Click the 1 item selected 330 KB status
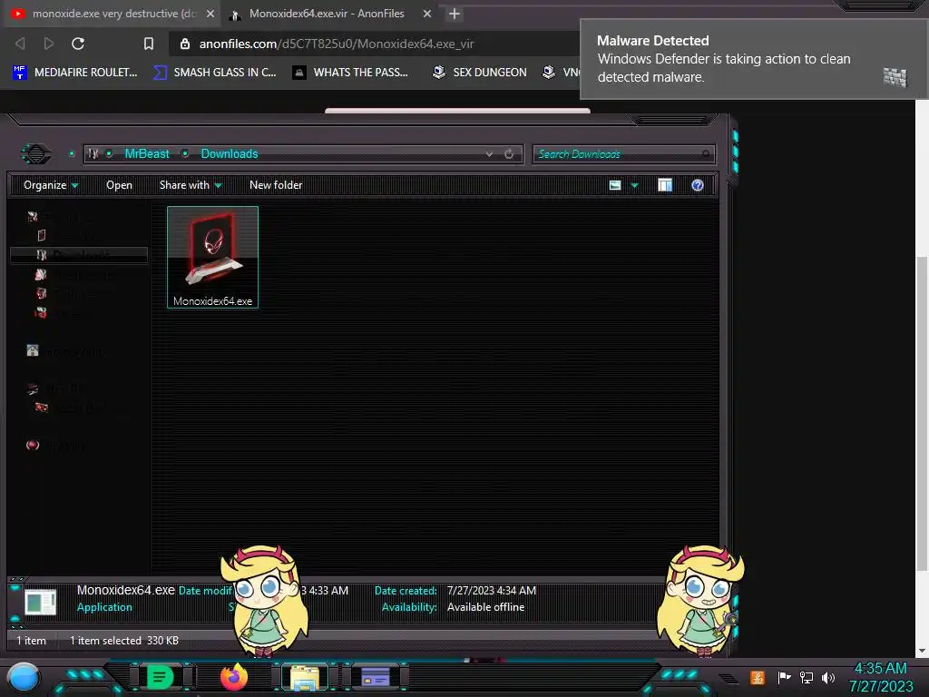This screenshot has width=929, height=697. [x=123, y=641]
